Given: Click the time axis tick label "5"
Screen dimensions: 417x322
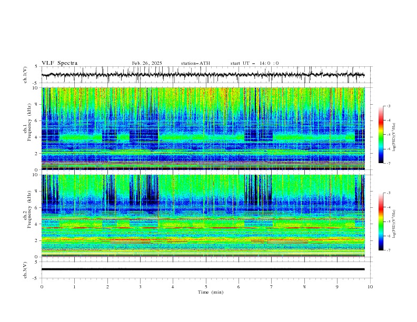Looking at the screenshot, I should point(206,287).
